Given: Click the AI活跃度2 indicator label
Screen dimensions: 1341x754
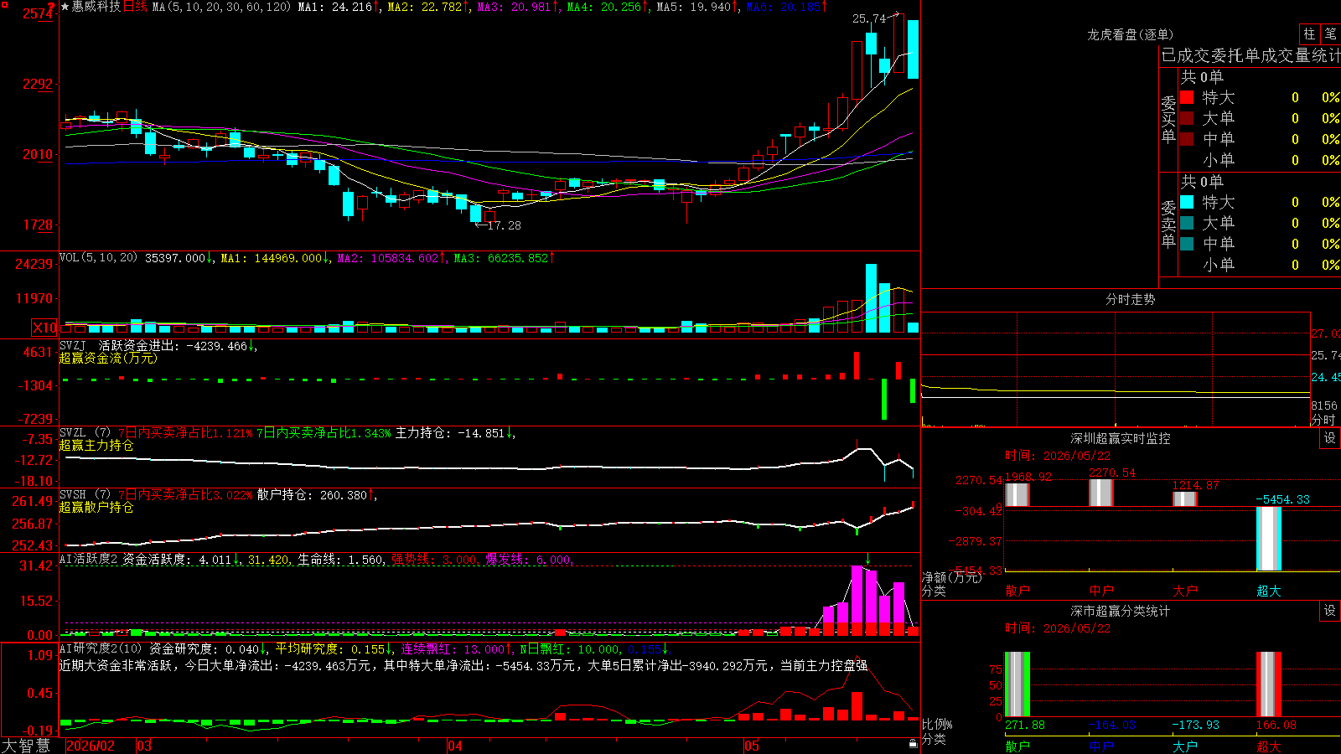Looking at the screenshot, I should pos(89,560).
